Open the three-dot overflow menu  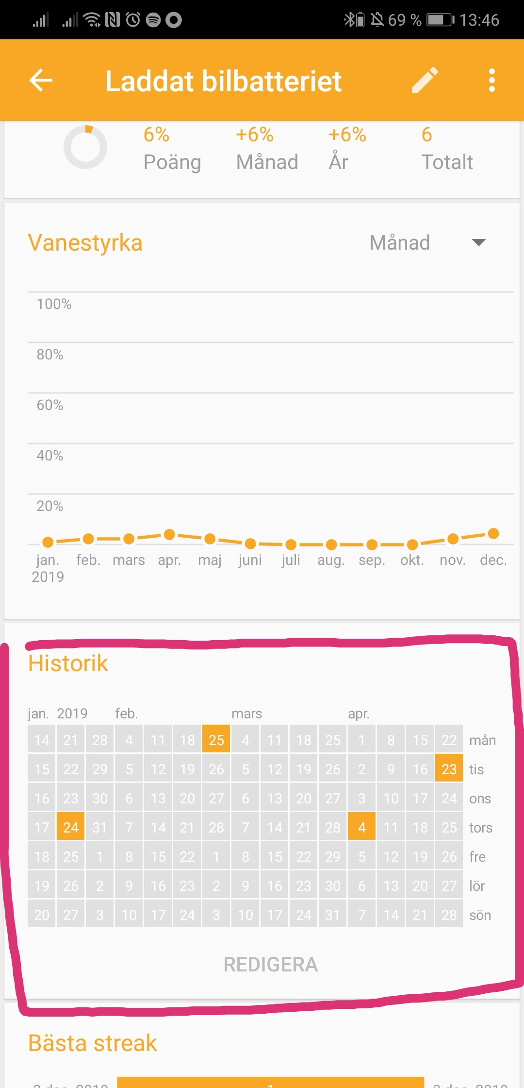(x=492, y=80)
